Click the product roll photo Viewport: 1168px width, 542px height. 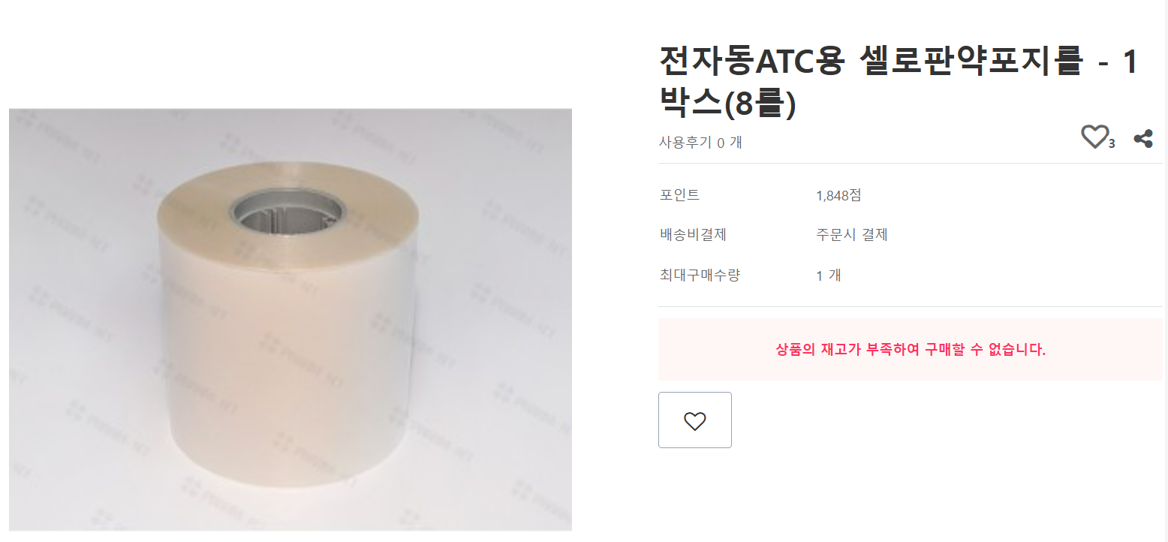click(290, 320)
